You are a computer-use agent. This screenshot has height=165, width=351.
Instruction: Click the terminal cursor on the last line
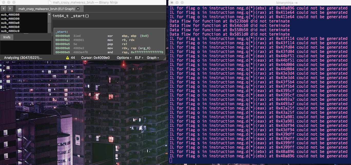[171, 160]
